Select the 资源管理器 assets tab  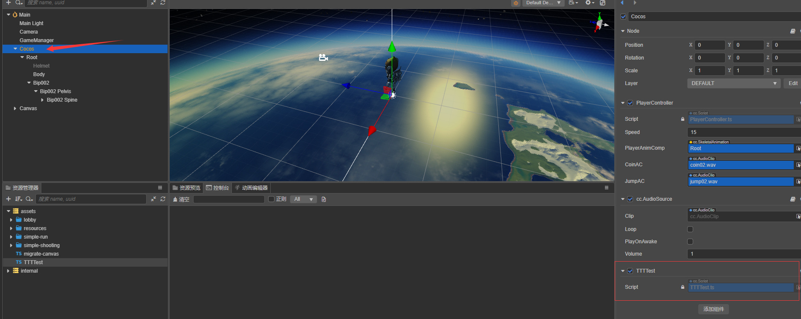point(22,188)
